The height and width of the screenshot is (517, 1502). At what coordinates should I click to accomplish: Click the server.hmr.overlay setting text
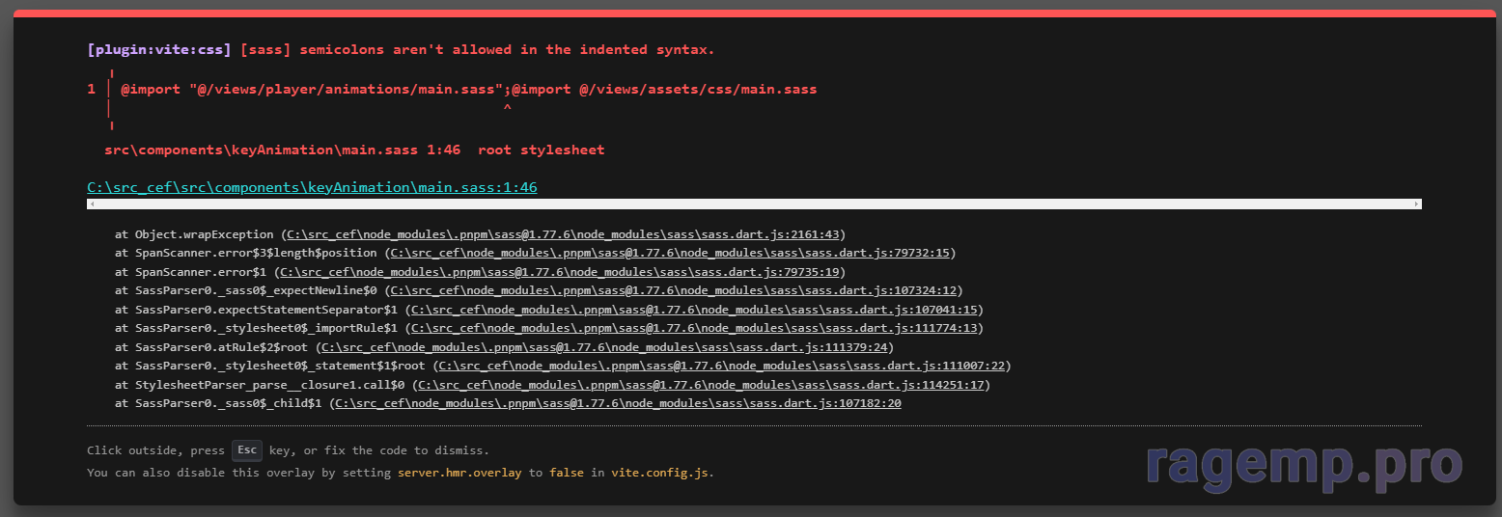pos(459,473)
